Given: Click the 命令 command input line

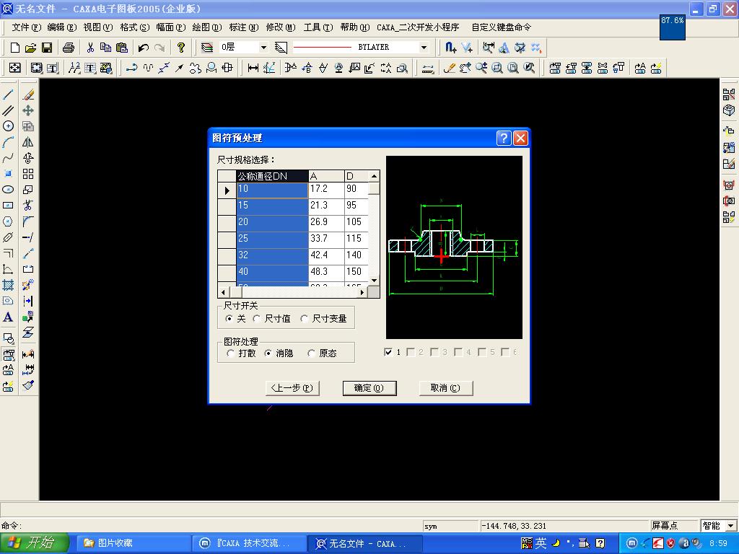Looking at the screenshot, I should pos(212,526).
